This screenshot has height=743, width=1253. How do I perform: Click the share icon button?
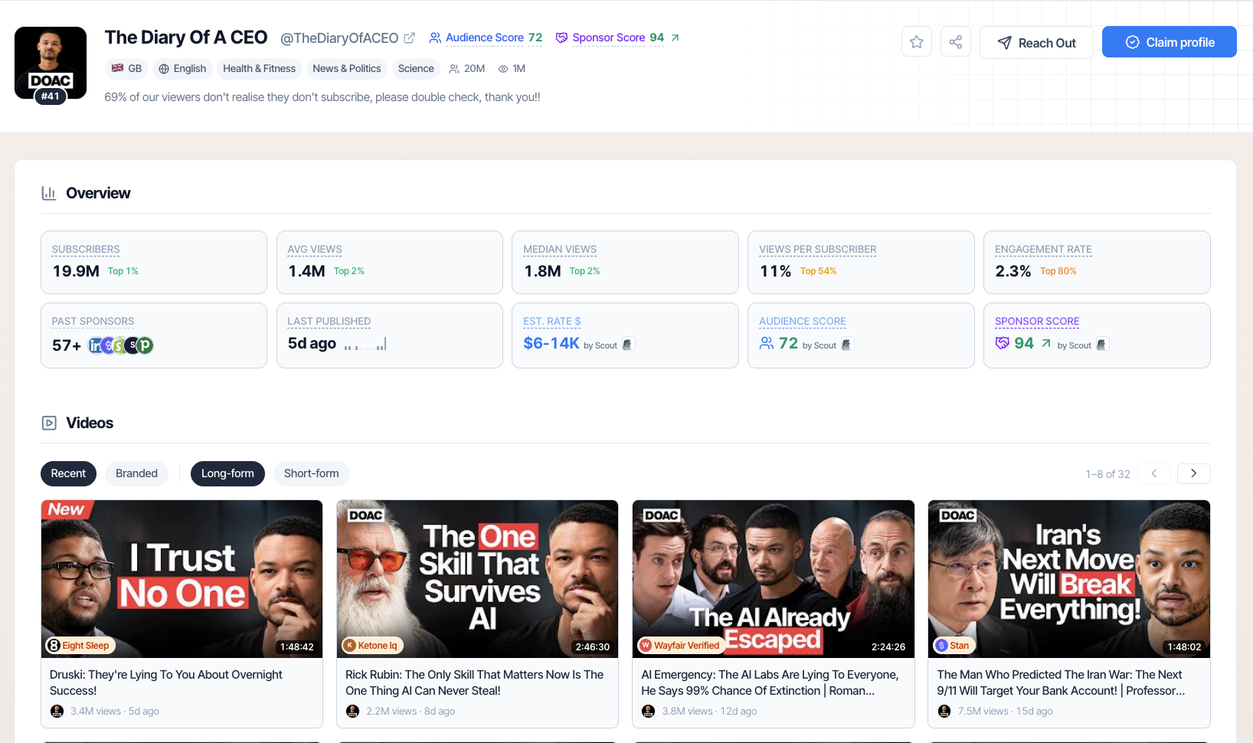point(956,42)
